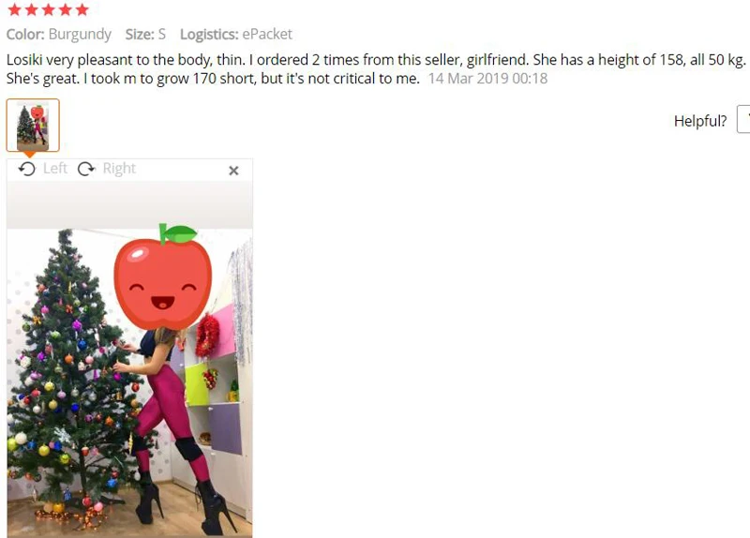Click the 'Left' rotate label
750x538 pixels.
point(55,169)
